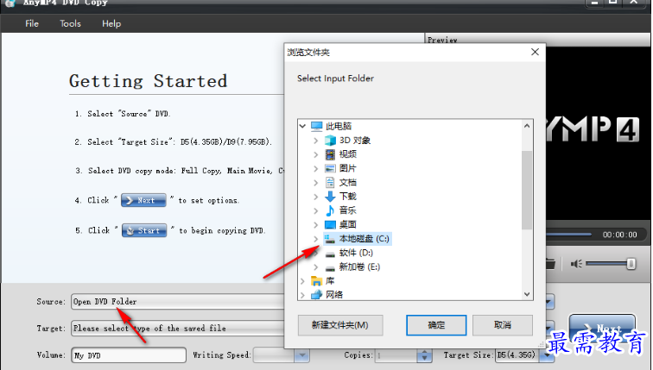Screen dimensions: 653x370
Task: Select the 本地磁盘 (C:) drive icon
Action: point(330,239)
